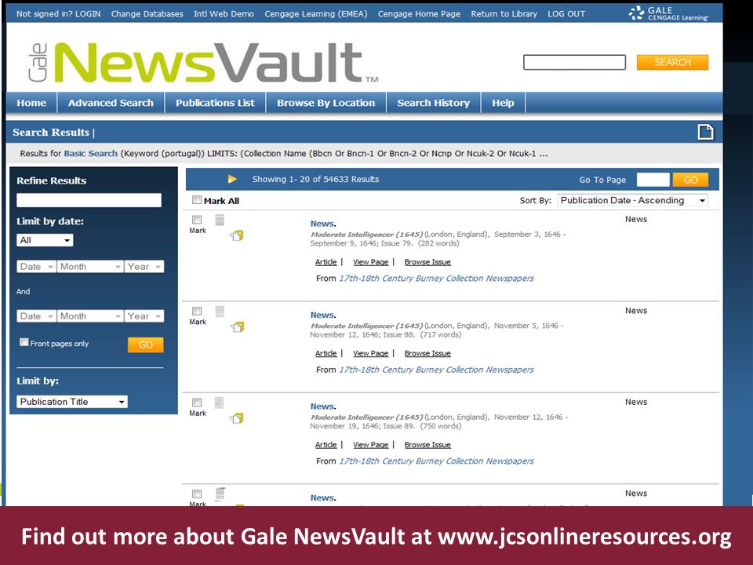The height and width of the screenshot is (565, 753).
Task: Go to the Home tab
Action: click(31, 103)
